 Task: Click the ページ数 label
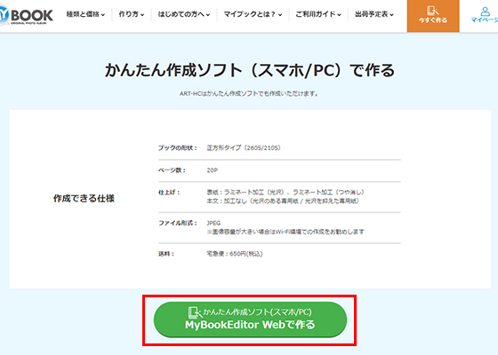pos(172,170)
